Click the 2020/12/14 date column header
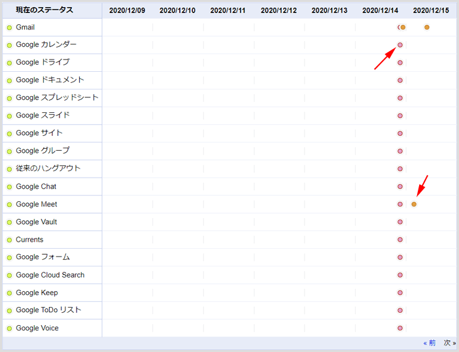 [x=380, y=10]
